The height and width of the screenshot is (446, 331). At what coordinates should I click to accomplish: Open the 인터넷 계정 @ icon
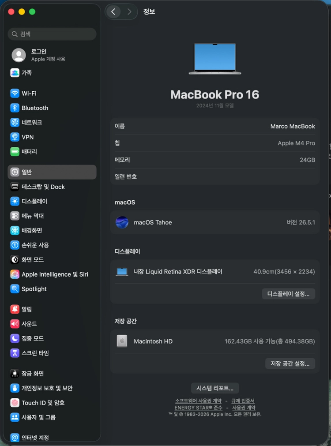coord(15,438)
